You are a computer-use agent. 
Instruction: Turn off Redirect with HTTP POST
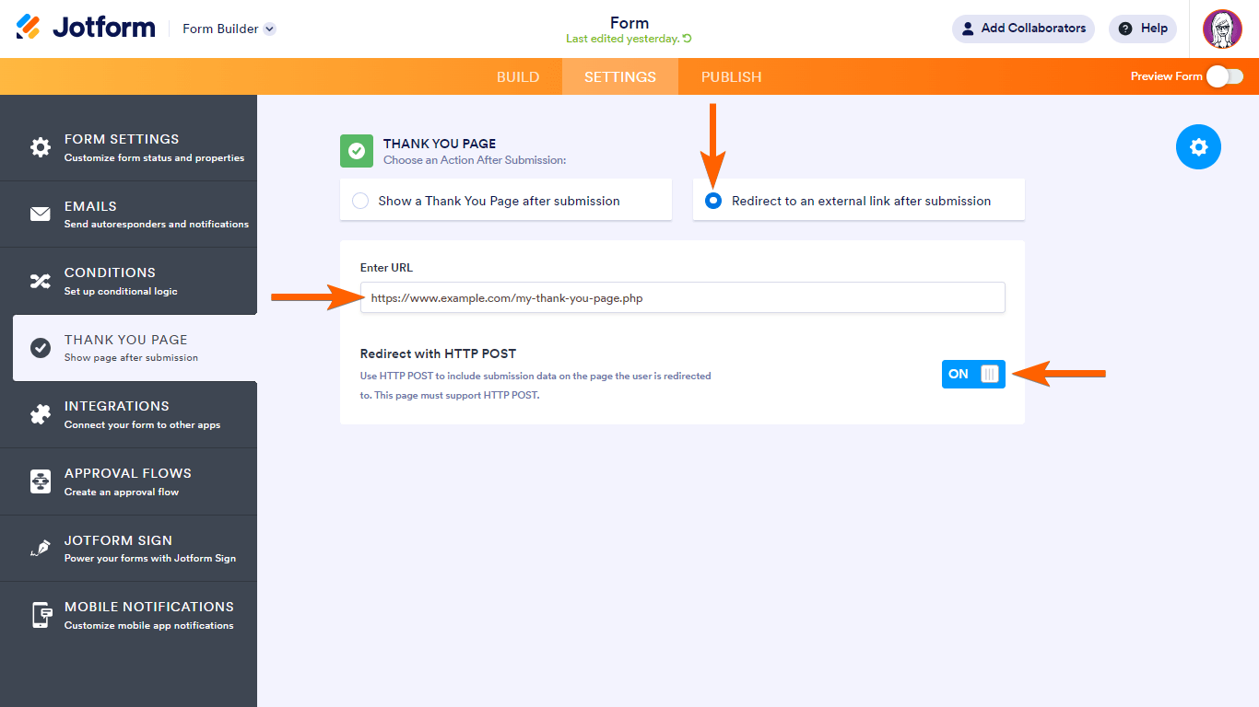[x=973, y=374]
